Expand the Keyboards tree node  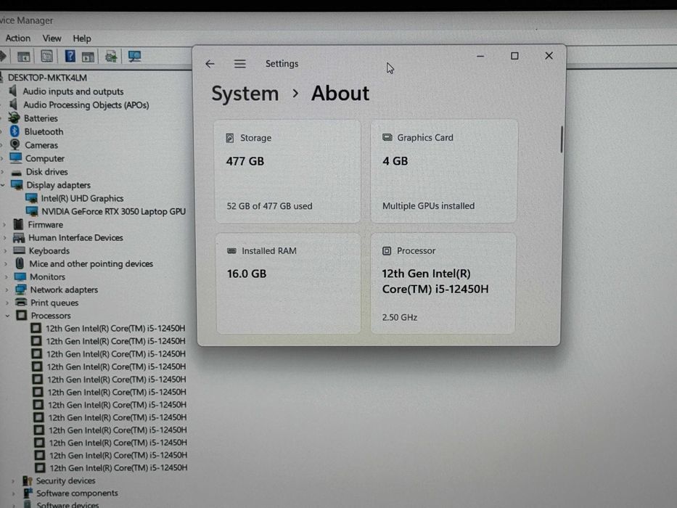coord(5,251)
